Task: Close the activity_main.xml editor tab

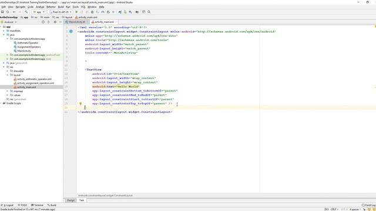Action: point(116,22)
